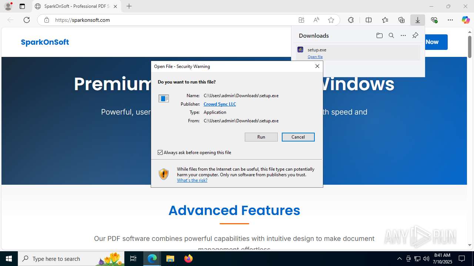Launch Copilot from the toolbar
The image size is (474, 266).
(x=465, y=20)
